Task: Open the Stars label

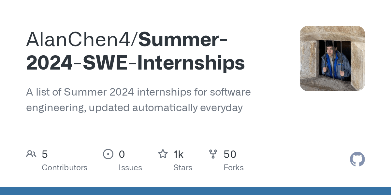Action: click(x=183, y=168)
